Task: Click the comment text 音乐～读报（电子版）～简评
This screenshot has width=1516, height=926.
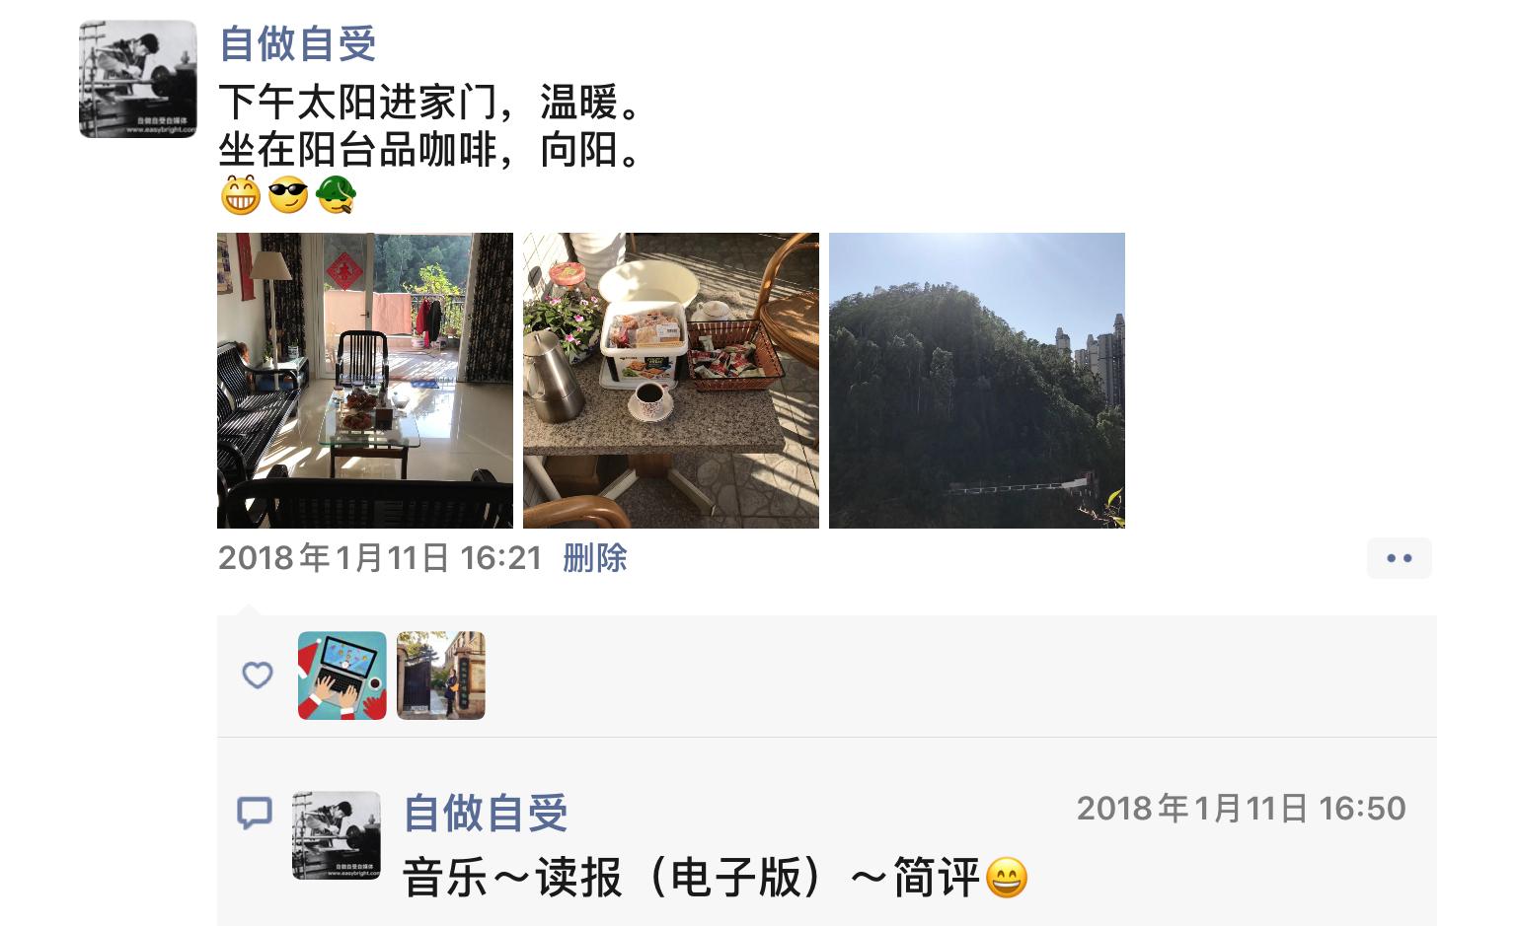Action: point(693,878)
